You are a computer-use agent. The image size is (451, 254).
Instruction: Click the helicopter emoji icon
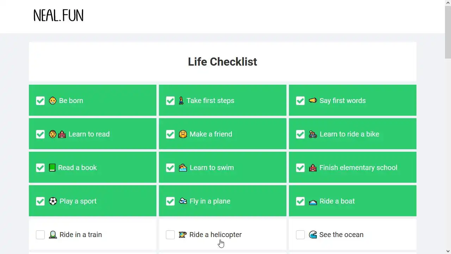(x=183, y=235)
